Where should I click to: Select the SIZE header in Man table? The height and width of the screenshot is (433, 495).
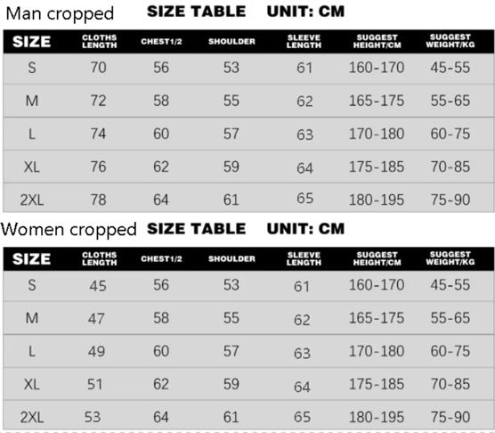[x=31, y=42]
